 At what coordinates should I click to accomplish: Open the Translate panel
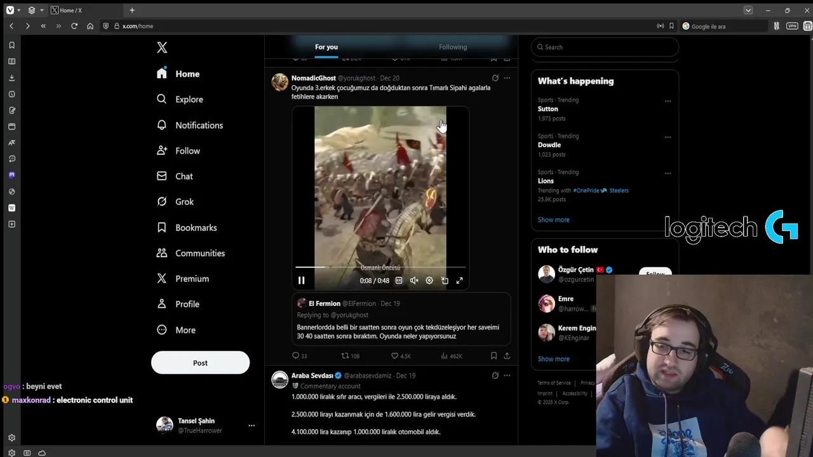point(11,143)
